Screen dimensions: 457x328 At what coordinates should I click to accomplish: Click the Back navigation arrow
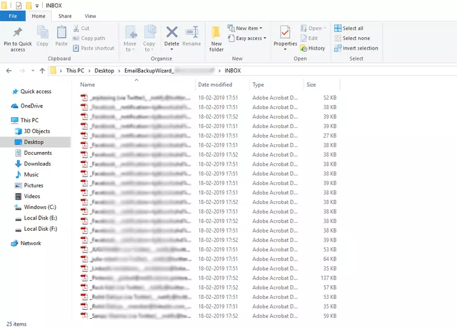9,70
